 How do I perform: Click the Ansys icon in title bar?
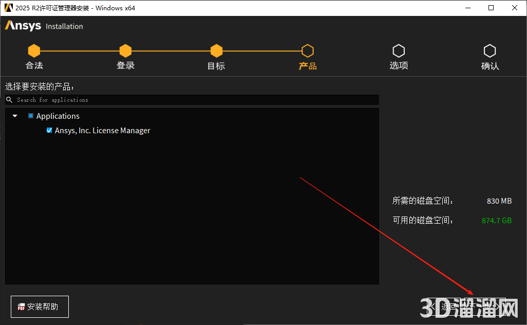9,8
